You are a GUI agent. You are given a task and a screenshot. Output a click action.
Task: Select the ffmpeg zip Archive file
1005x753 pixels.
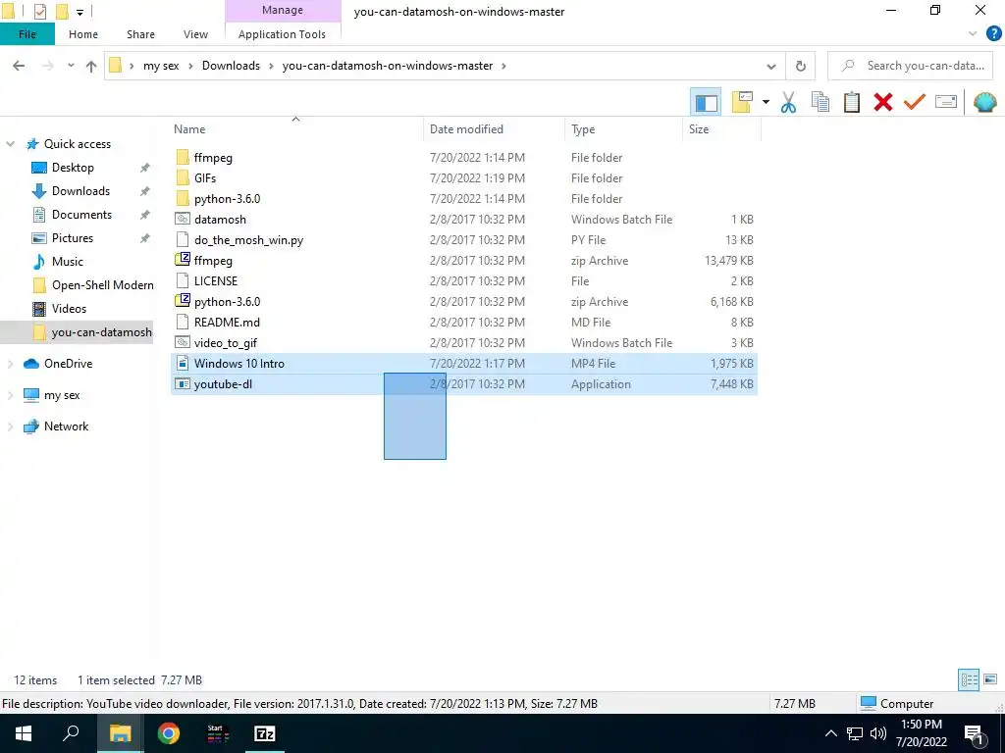pos(464,261)
